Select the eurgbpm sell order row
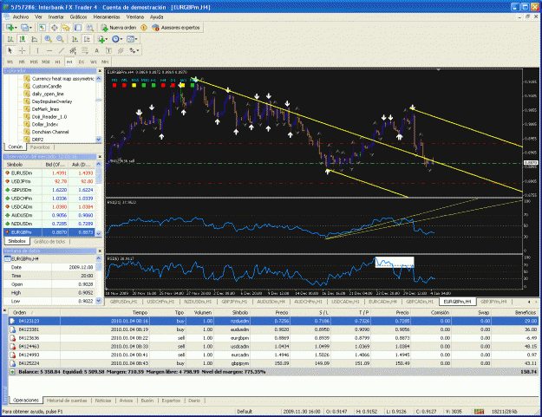 pos(273,338)
